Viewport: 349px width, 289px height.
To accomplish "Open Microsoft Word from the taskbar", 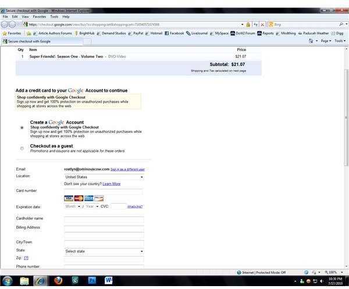I will coord(108,281).
